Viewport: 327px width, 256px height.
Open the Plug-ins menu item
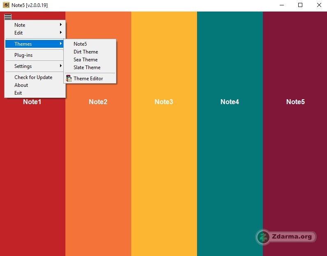tap(35, 55)
